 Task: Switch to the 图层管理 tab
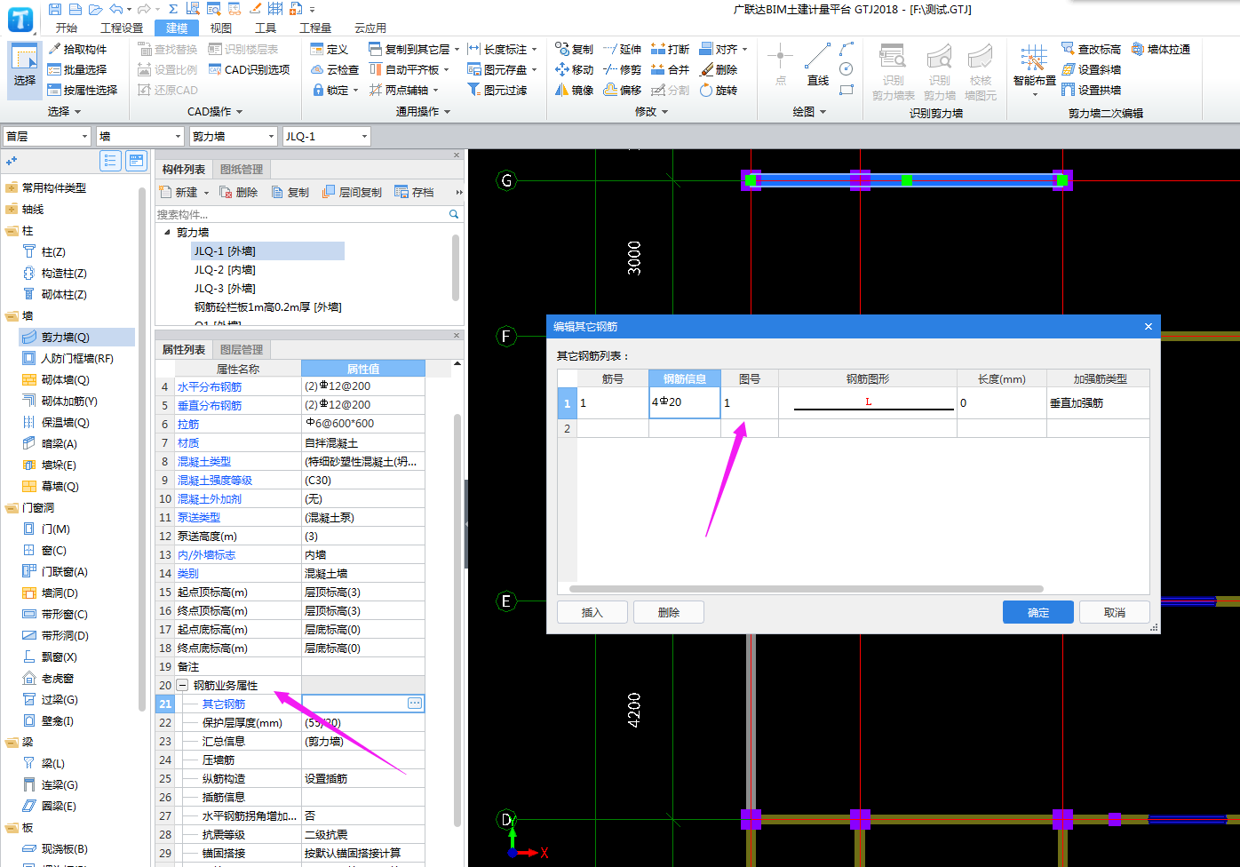tap(241, 349)
